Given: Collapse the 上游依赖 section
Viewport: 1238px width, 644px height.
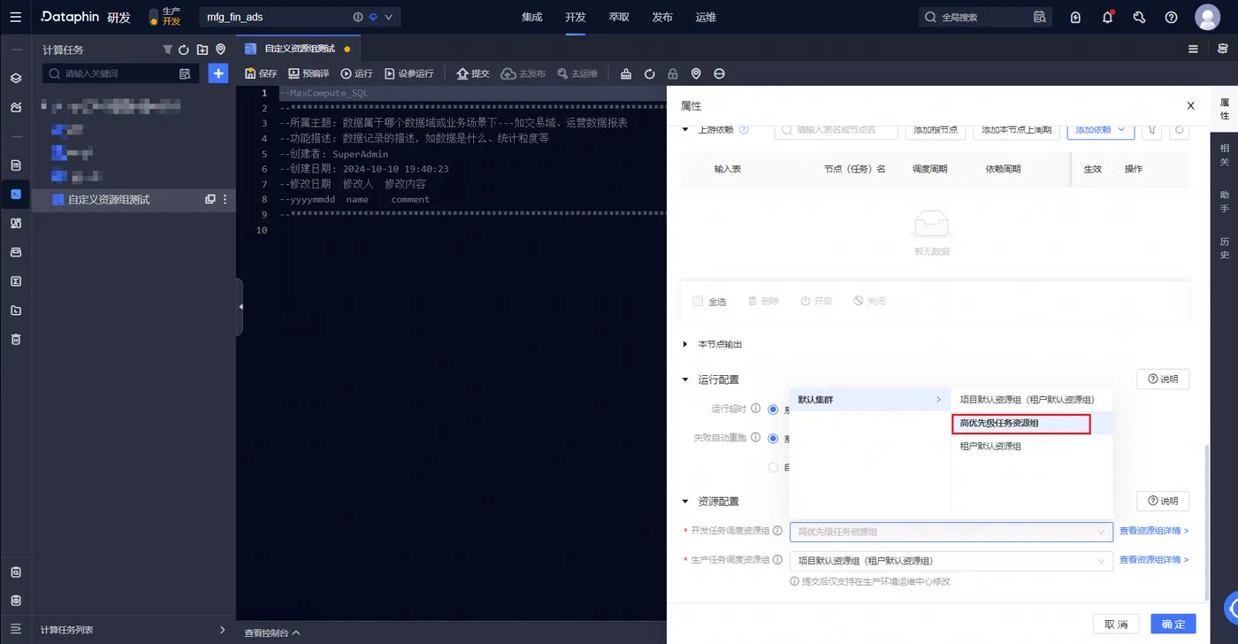Looking at the screenshot, I should (x=685, y=130).
